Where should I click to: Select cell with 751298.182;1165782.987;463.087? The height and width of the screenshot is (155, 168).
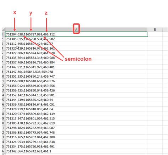[76, 128]
